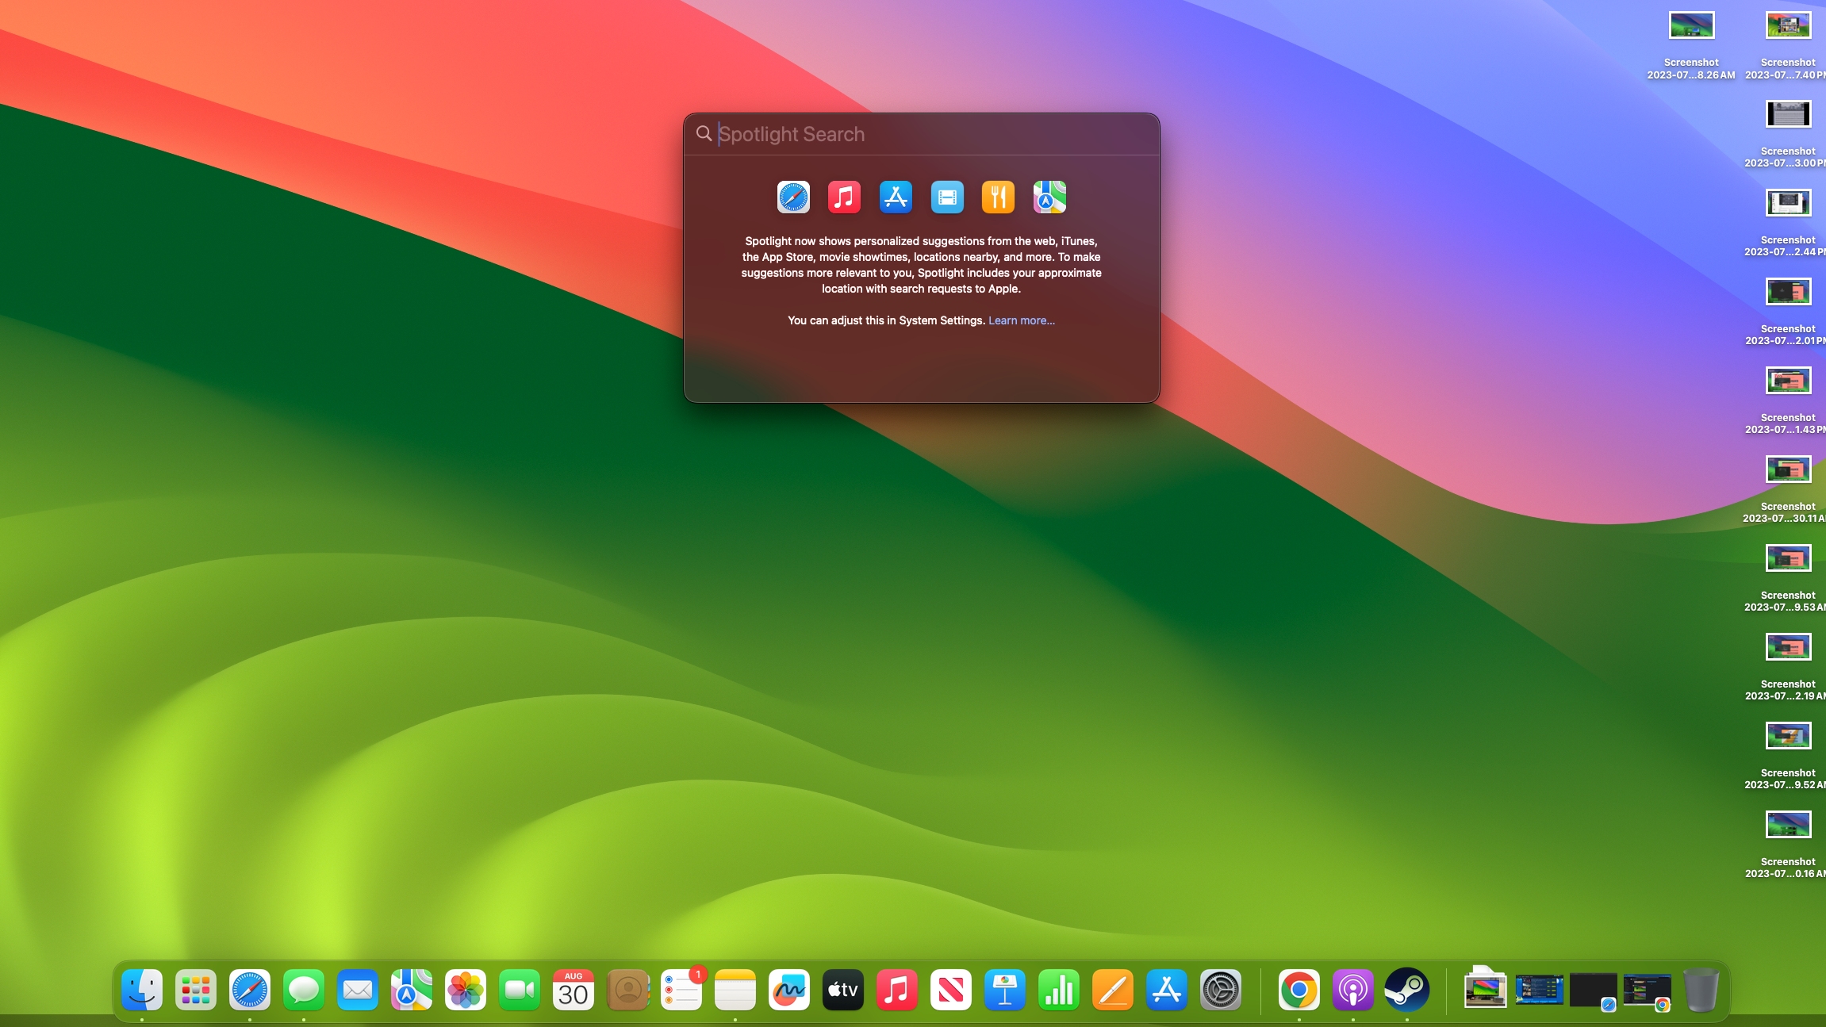Click the fork and knife restaurants icon
Viewport: 1826px width, 1027px height.
coord(998,197)
